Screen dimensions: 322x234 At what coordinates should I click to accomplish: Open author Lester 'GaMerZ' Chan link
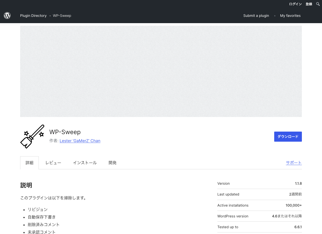pos(80,141)
